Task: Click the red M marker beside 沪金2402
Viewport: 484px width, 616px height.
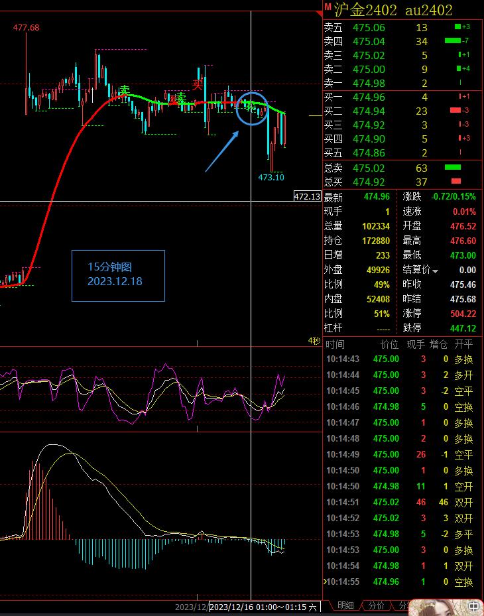Action: click(328, 6)
